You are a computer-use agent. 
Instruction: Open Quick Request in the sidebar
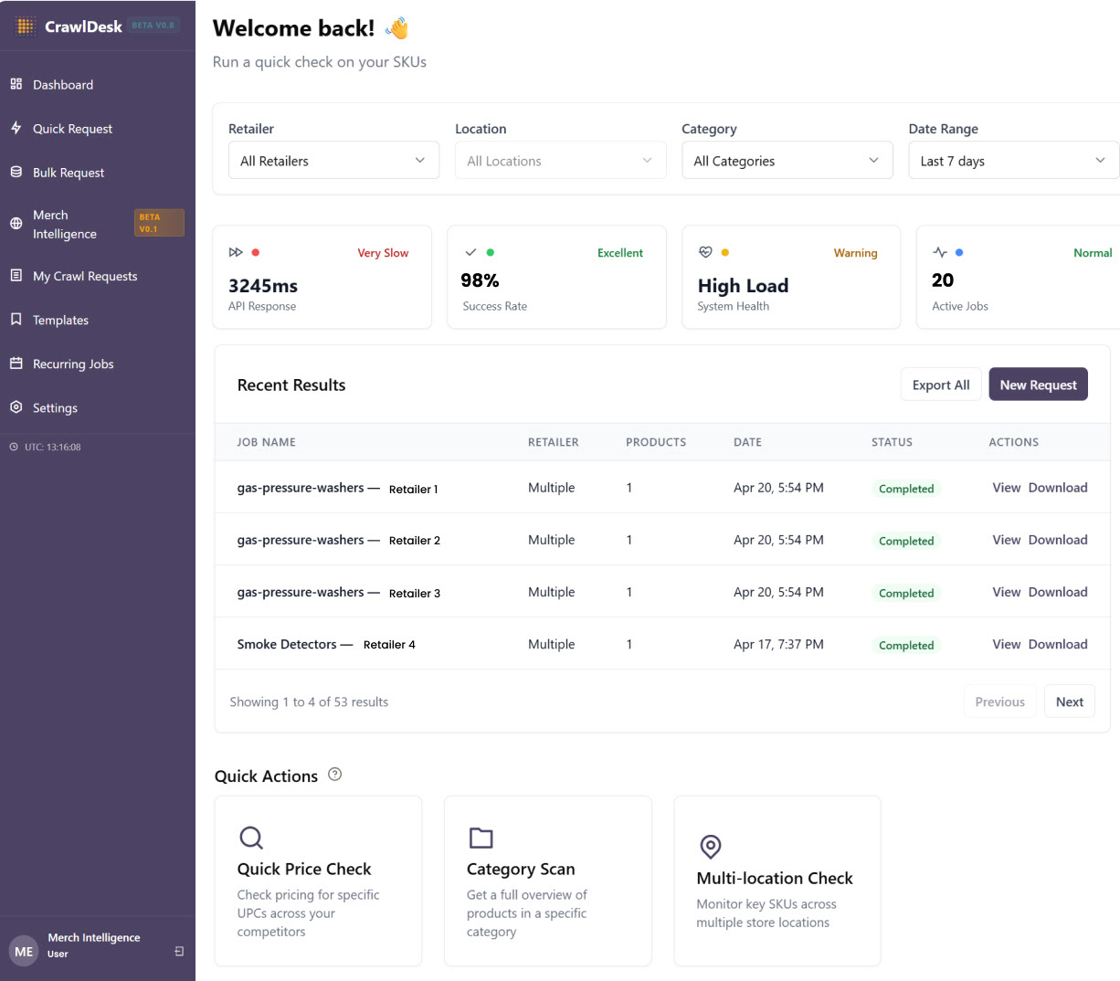(72, 129)
